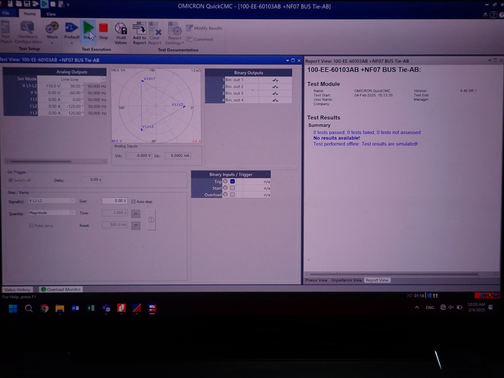
Task: Switch to the View ribbon tab
Action: click(51, 14)
